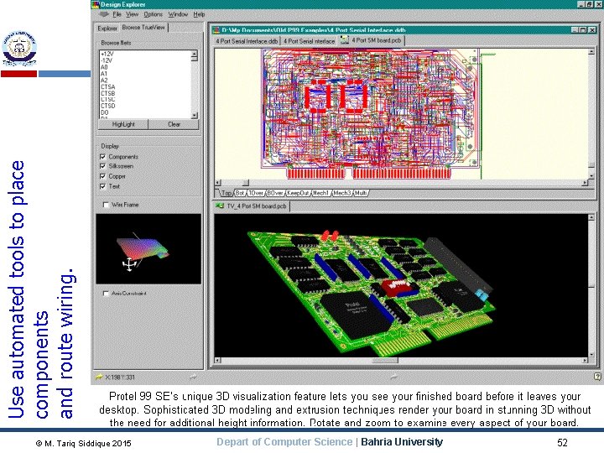Click the HighLight button
This screenshot has height=453, width=604.
(x=123, y=124)
